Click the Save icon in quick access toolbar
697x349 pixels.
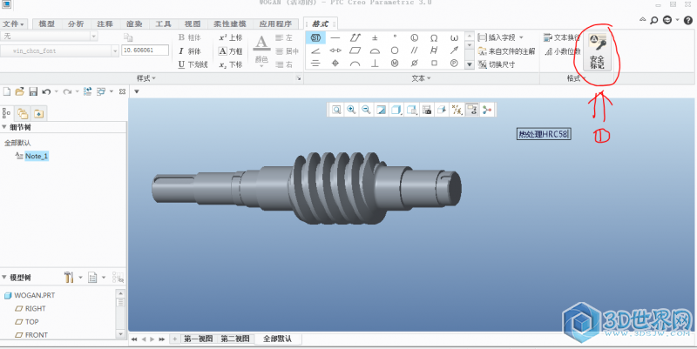click(x=33, y=91)
